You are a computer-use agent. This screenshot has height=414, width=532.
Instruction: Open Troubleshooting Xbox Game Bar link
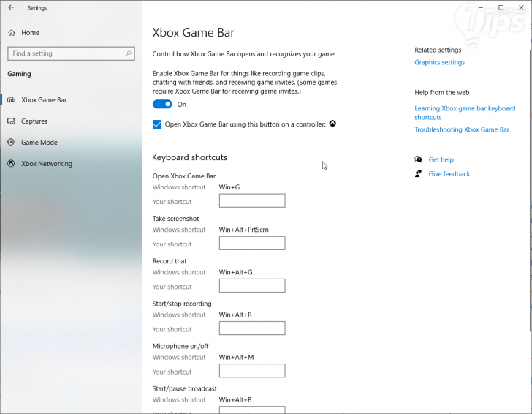point(462,129)
